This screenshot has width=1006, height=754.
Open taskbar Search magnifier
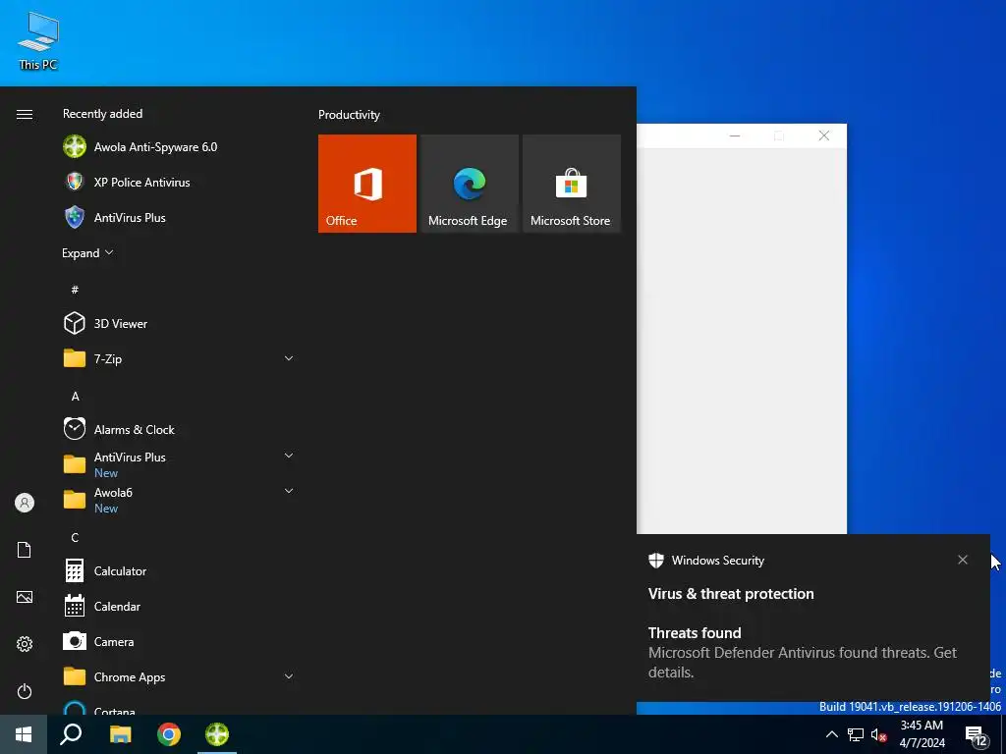point(71,734)
